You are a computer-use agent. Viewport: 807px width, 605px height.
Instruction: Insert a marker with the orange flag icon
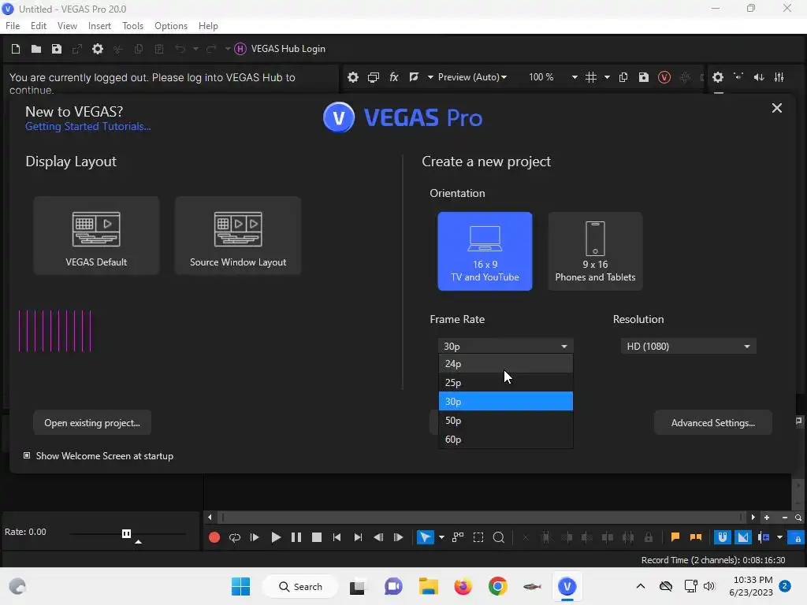[675, 537]
